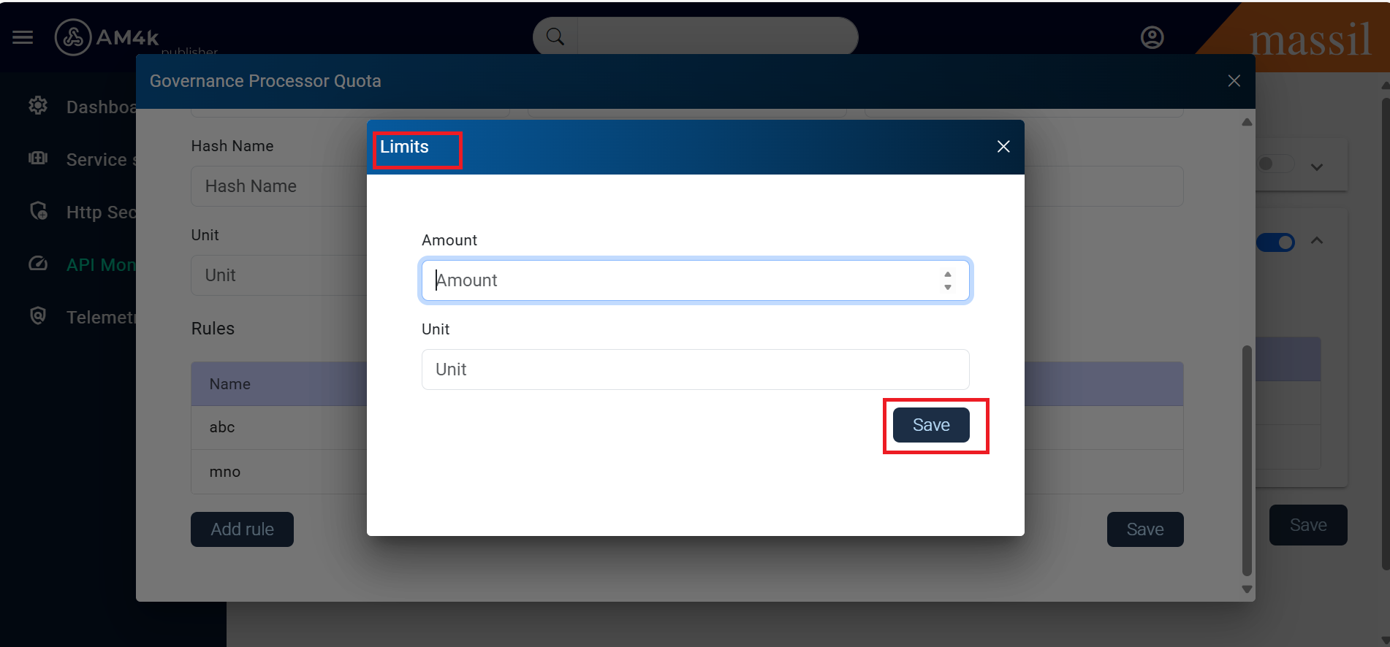Click the Add rule button
This screenshot has width=1390, height=647.
coord(242,529)
